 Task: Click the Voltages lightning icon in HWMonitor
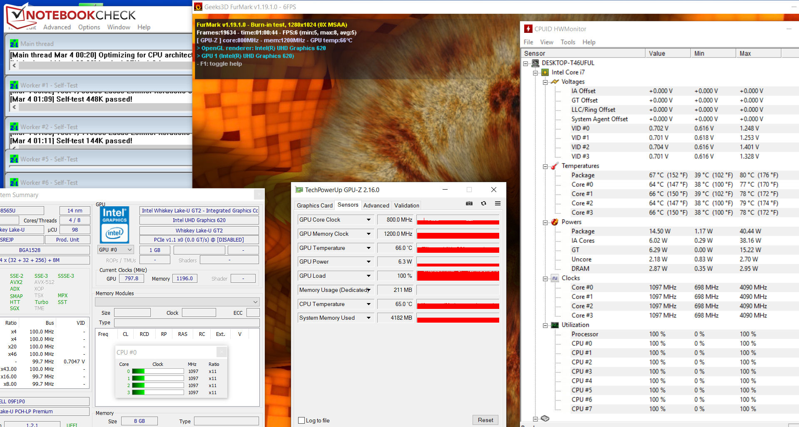555,82
